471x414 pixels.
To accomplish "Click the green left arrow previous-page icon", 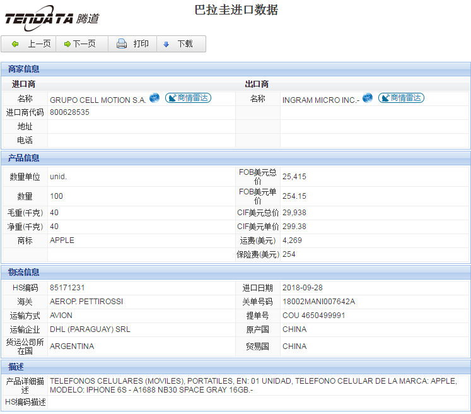I will coord(15,44).
